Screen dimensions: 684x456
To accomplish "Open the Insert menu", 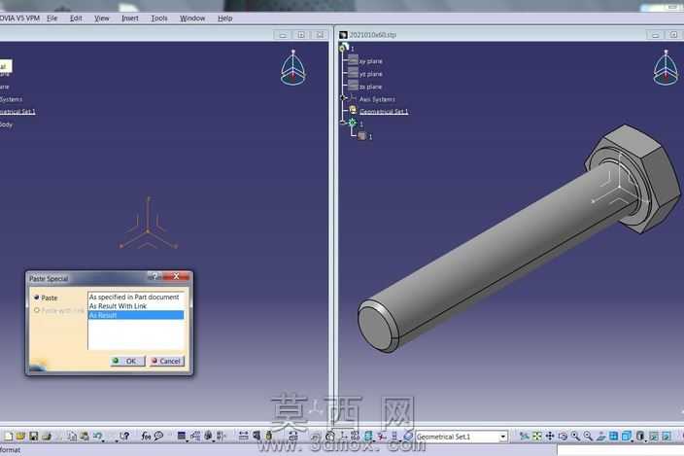I will 130,18.
